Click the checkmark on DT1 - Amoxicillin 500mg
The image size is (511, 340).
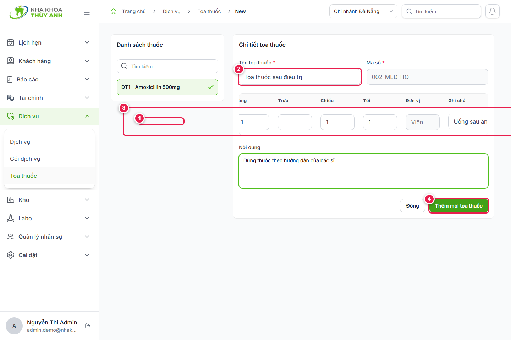pyautogui.click(x=211, y=87)
